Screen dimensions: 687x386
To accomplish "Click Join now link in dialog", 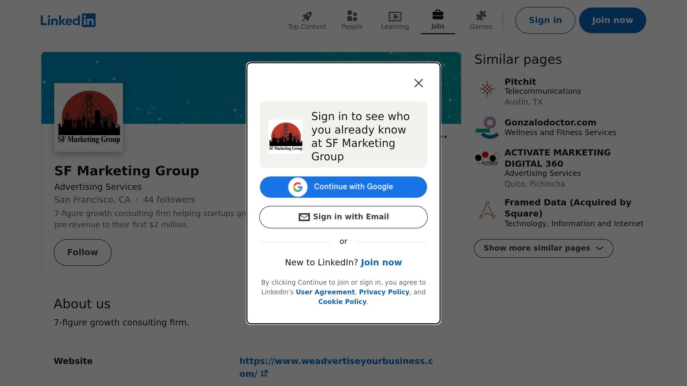I will [381, 263].
